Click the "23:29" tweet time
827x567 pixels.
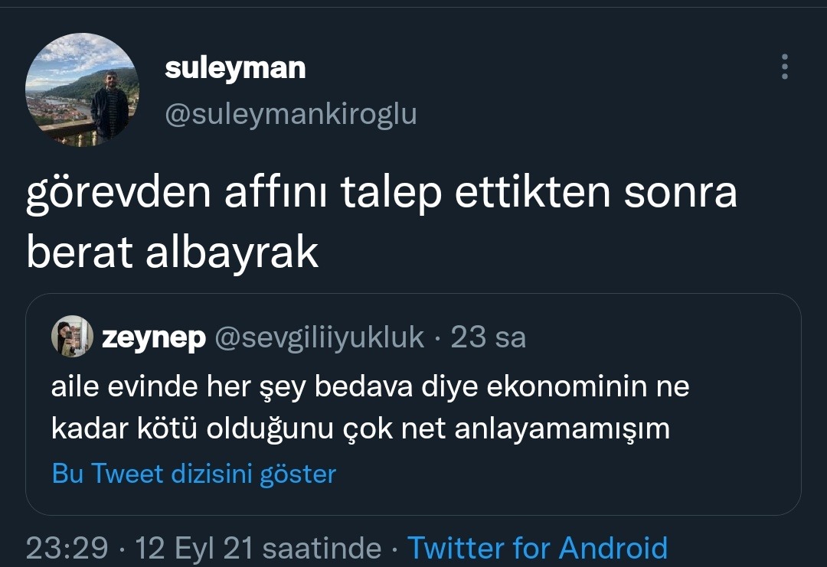[68, 549]
